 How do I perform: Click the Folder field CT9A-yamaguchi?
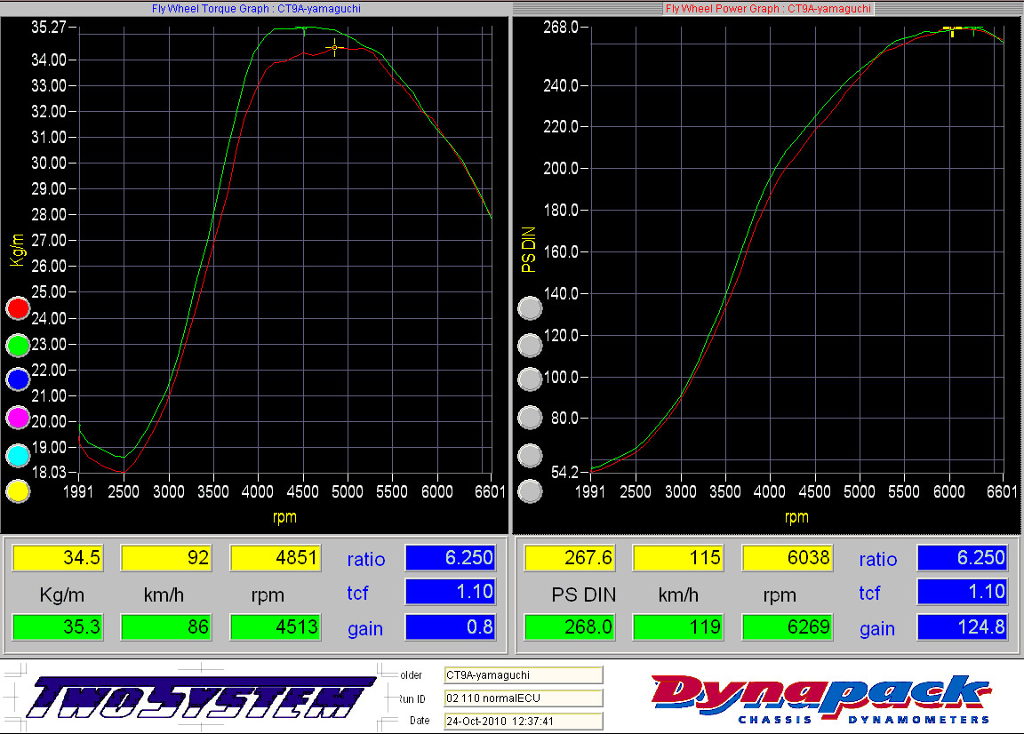pos(523,675)
